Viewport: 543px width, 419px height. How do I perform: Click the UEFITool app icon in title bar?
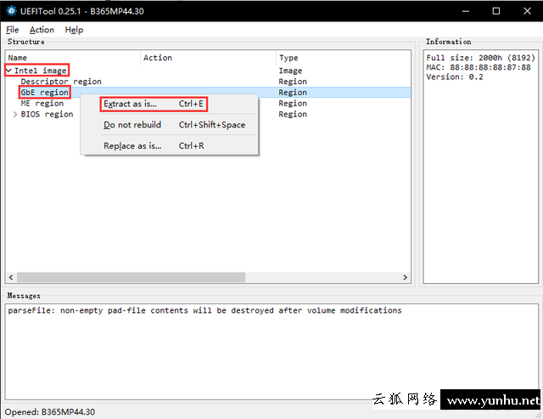11,11
